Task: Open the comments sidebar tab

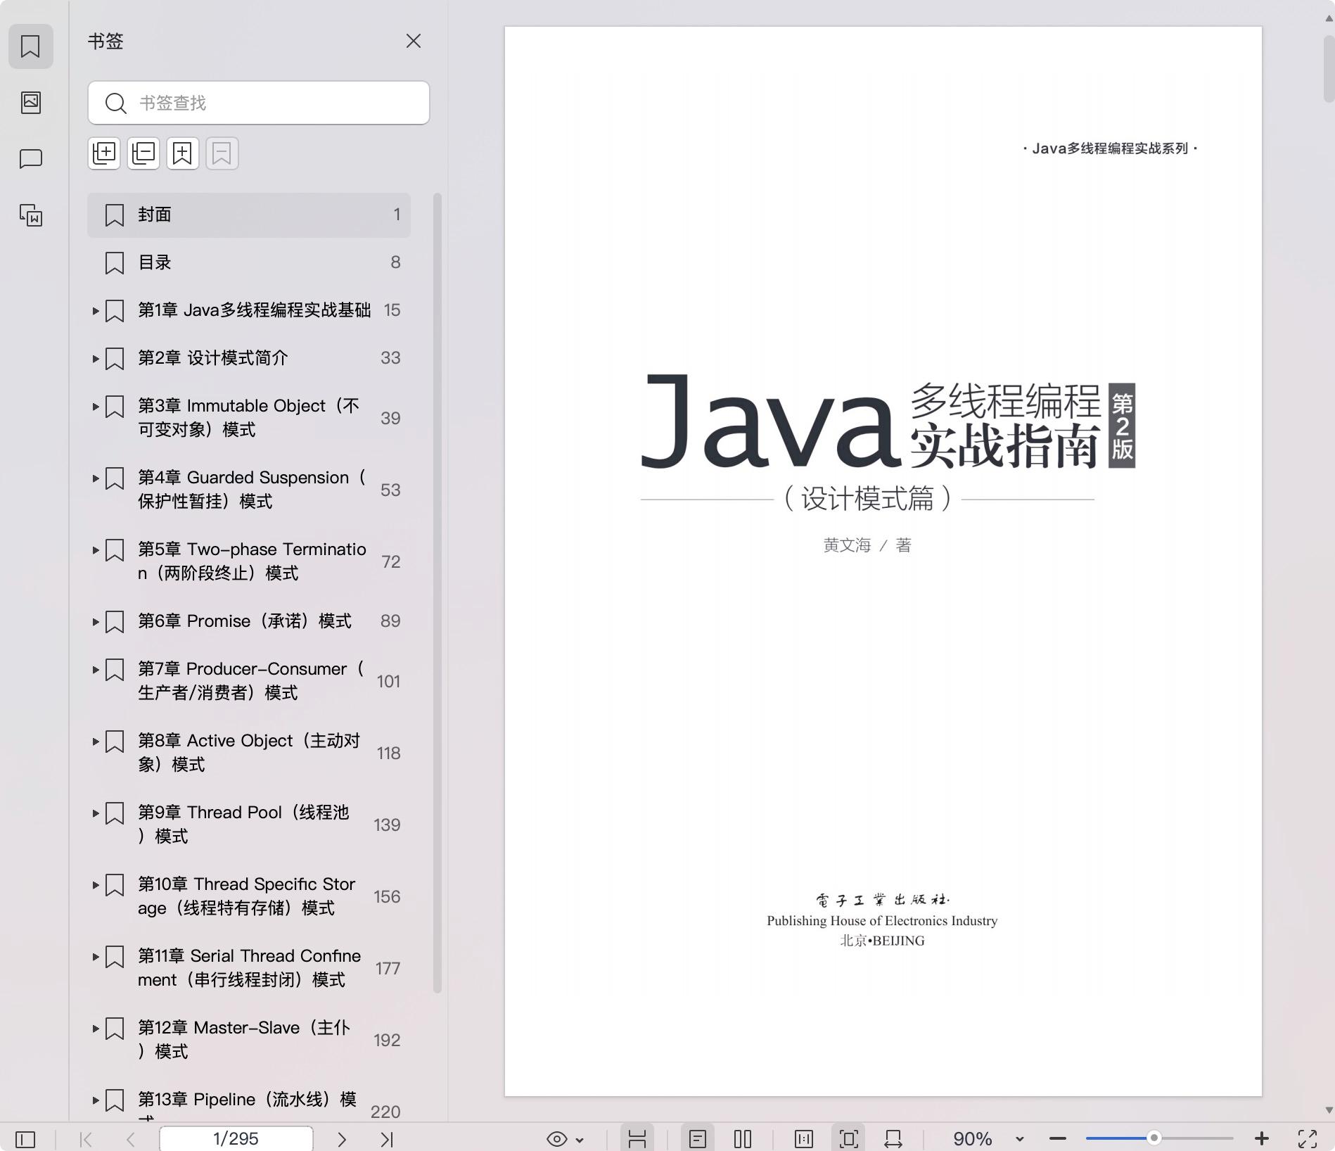Action: pyautogui.click(x=30, y=159)
